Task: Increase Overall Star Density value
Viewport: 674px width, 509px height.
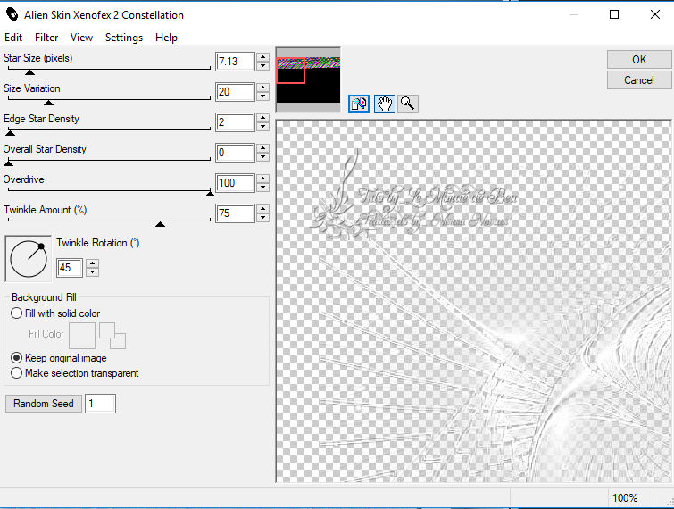Action: point(263,148)
